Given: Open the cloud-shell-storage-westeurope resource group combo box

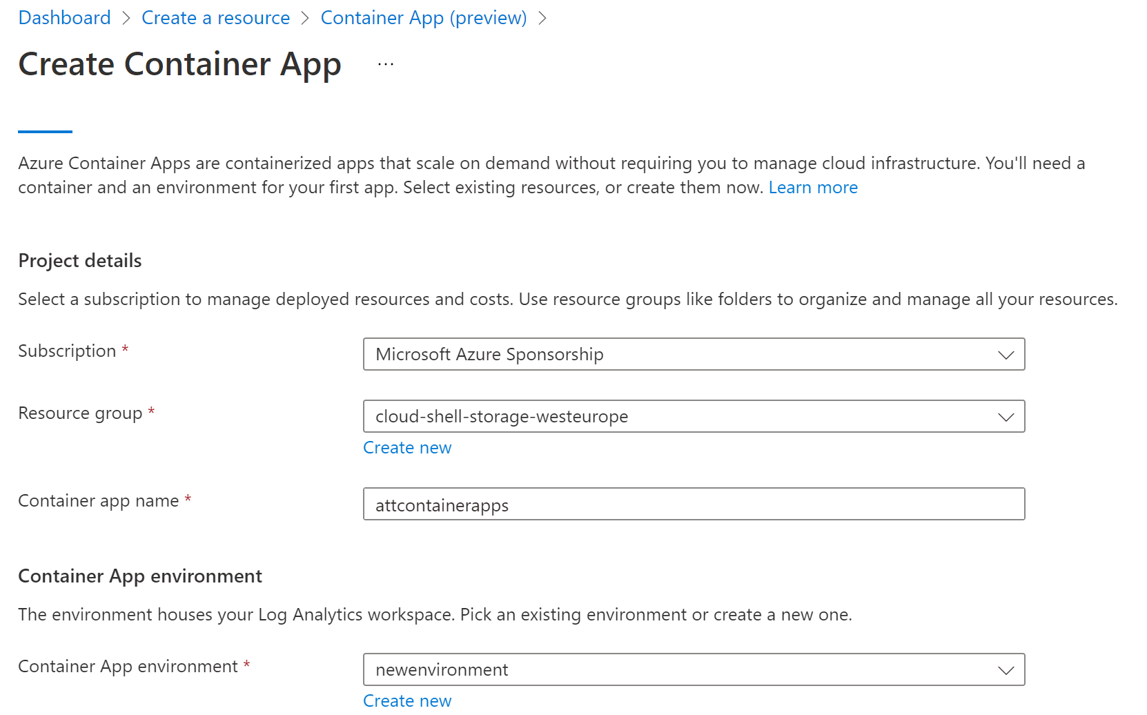Looking at the screenshot, I should point(694,416).
